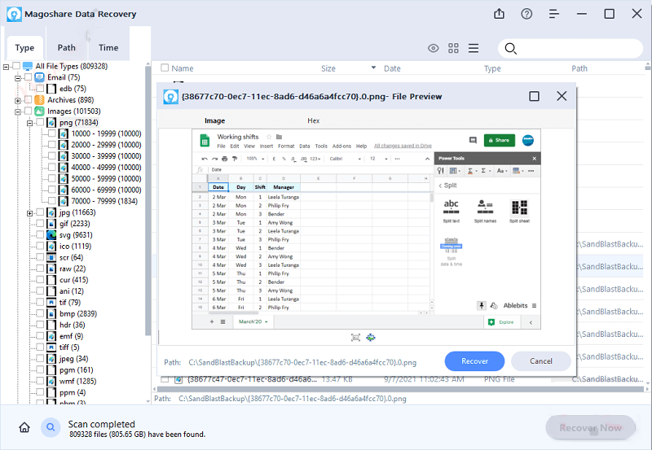Check the 10000 - 19999 checkbox
The height and width of the screenshot is (450, 652).
52,133
